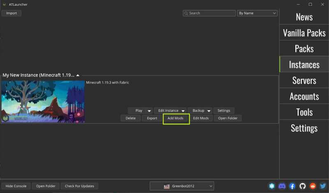329x193 pixels.
Task: Select the Accounts tab in sidebar
Action: [x=304, y=96]
